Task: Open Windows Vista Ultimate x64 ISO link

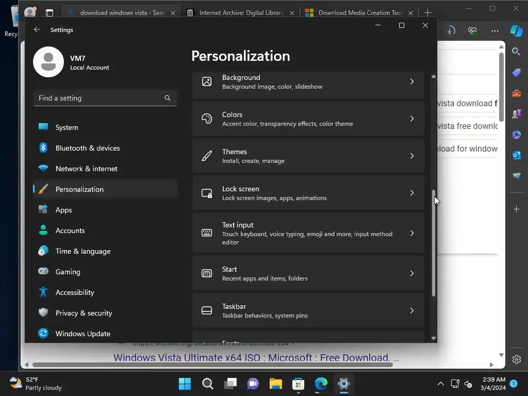Action: pos(257,357)
